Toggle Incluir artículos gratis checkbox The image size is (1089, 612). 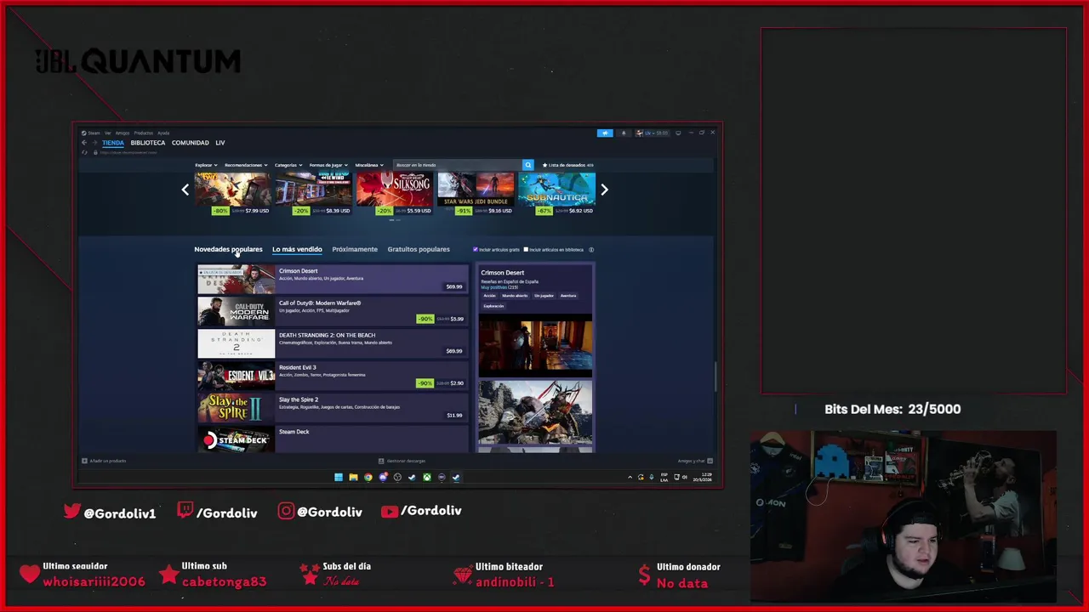(x=476, y=250)
